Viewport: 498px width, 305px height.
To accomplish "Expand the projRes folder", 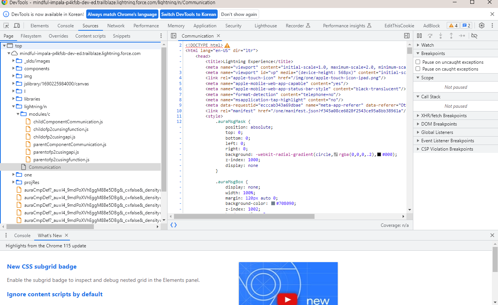I will tap(13, 182).
